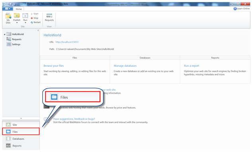This screenshot has height=152, width=252.
Task: Start the site with Start button
Action: [x=35, y=14]
